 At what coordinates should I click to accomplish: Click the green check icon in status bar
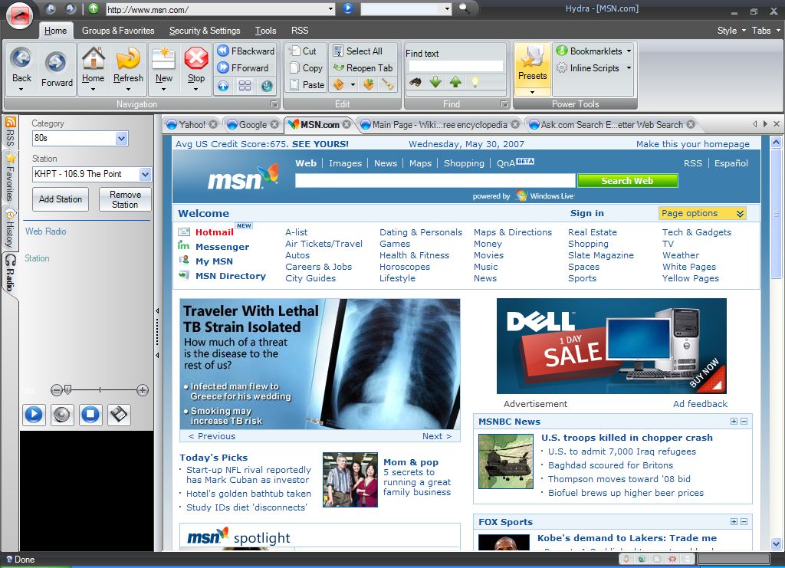point(642,559)
